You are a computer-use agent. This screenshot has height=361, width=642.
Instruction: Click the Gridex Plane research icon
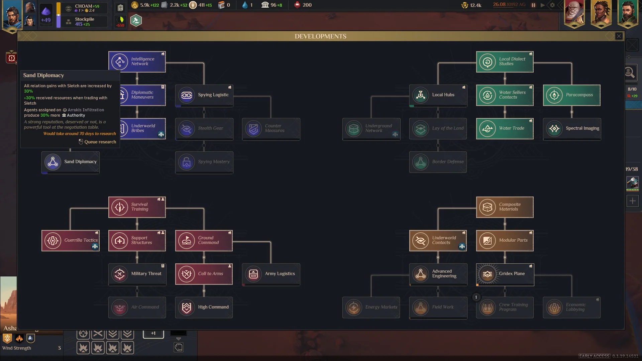tap(488, 274)
